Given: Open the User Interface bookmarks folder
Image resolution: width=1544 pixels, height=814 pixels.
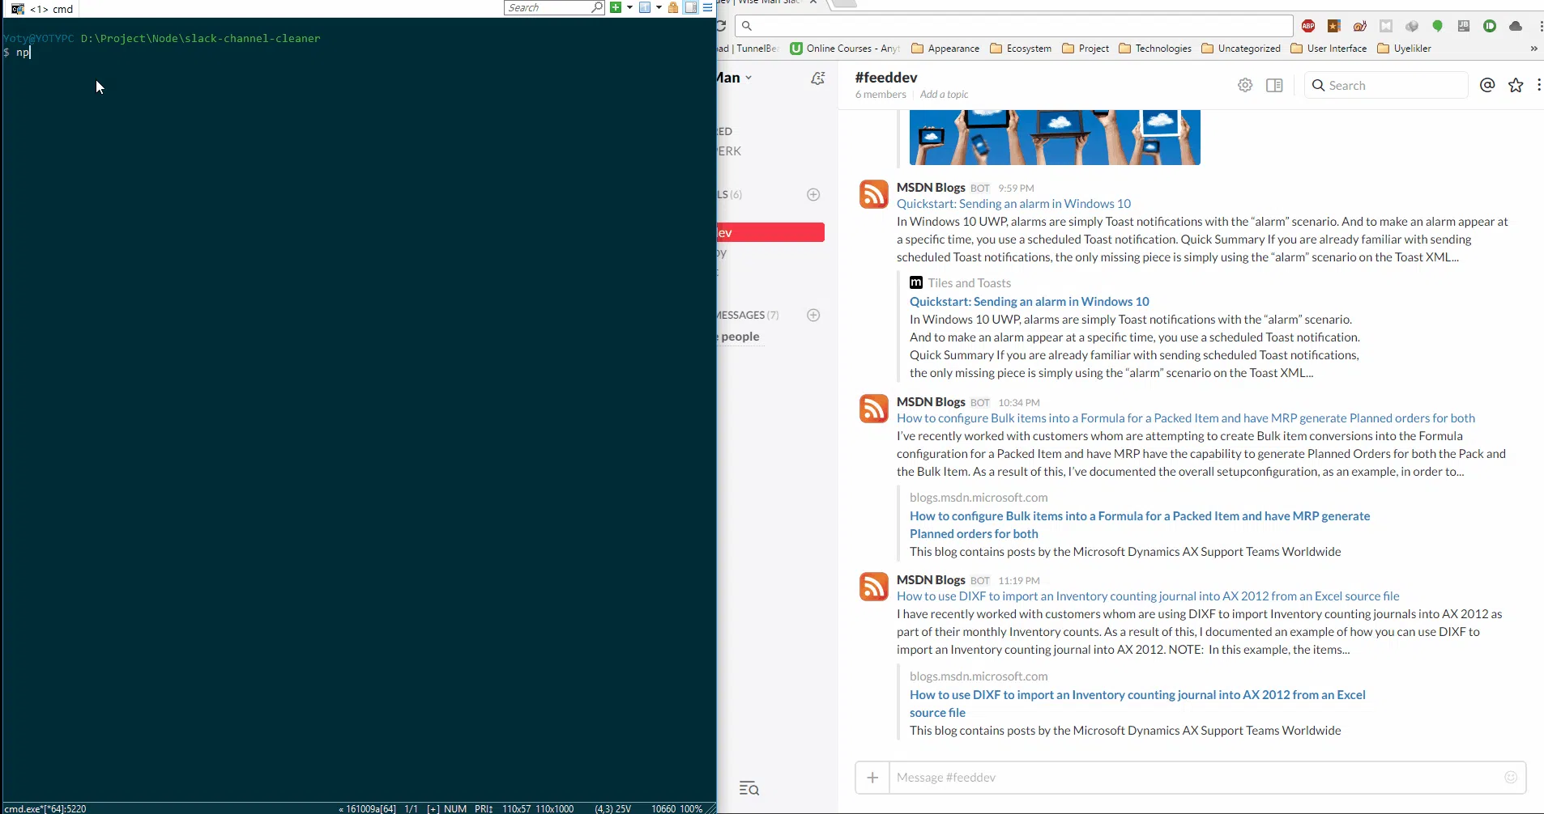Looking at the screenshot, I should (1329, 49).
